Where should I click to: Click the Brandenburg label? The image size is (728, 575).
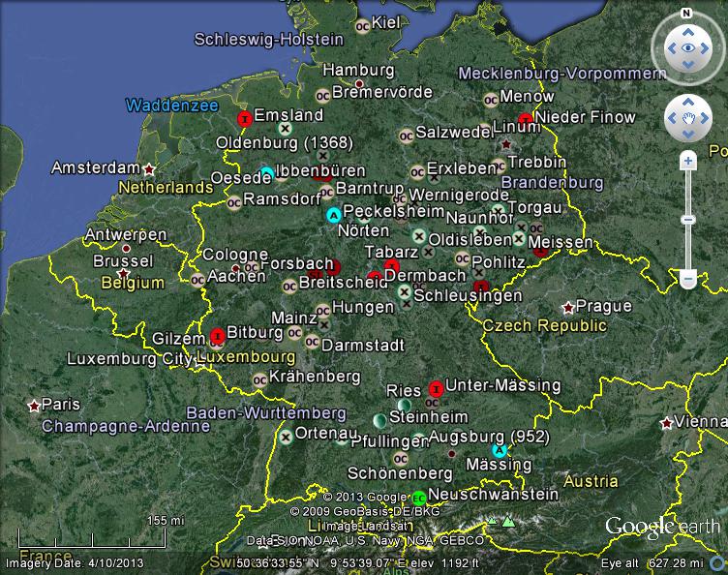(x=552, y=182)
